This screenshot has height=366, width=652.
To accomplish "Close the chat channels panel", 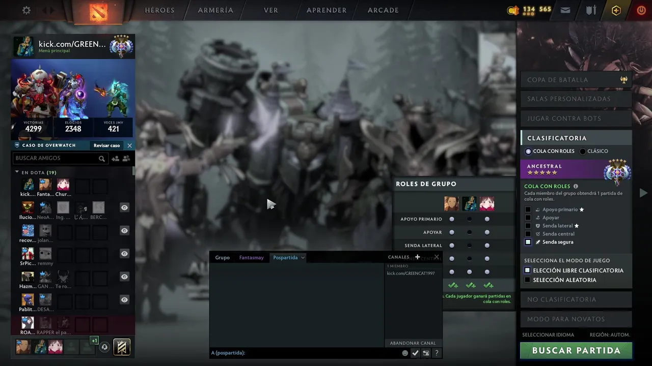I will point(437,257).
